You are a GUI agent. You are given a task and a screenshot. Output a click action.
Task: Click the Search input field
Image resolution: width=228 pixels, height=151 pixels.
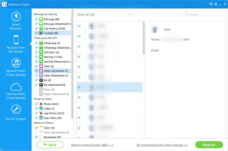coord(205,14)
